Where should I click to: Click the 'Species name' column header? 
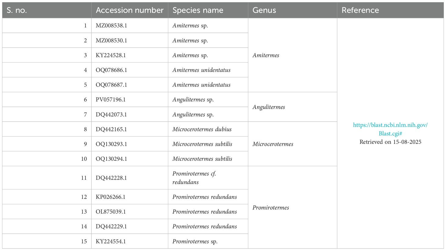point(198,10)
